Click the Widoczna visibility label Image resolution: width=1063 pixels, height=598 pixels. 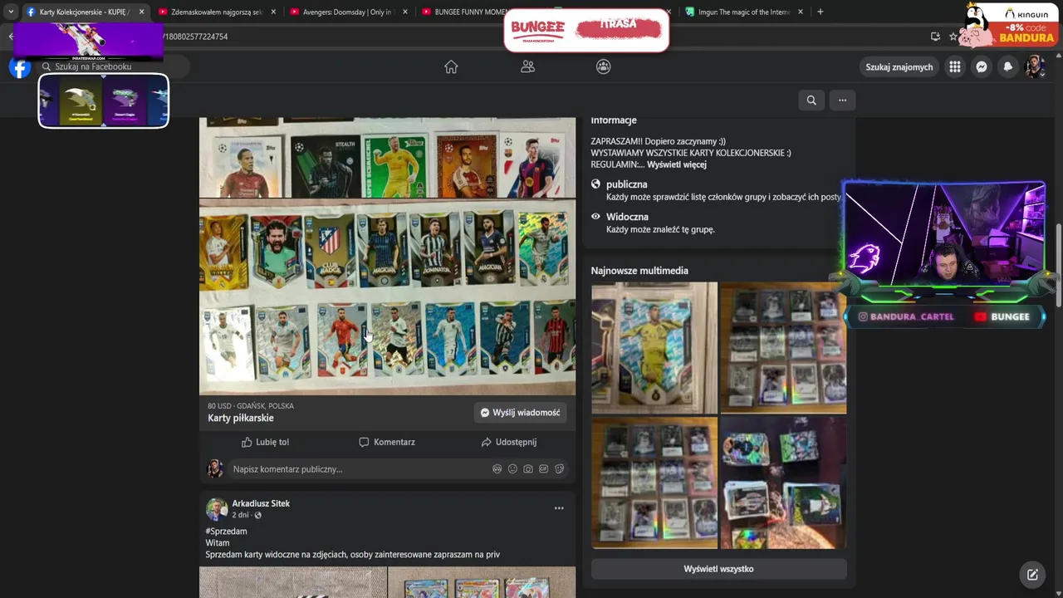[x=627, y=217]
